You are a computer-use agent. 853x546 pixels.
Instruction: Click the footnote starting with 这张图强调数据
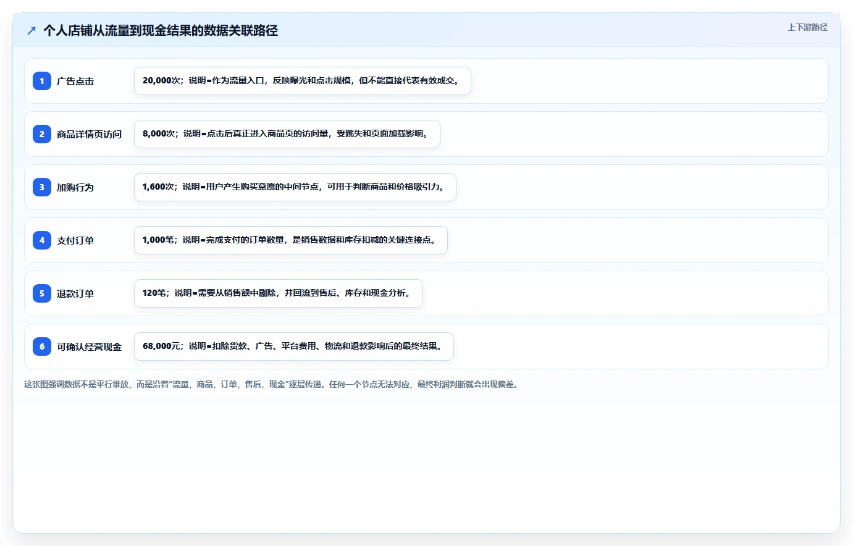(x=272, y=384)
